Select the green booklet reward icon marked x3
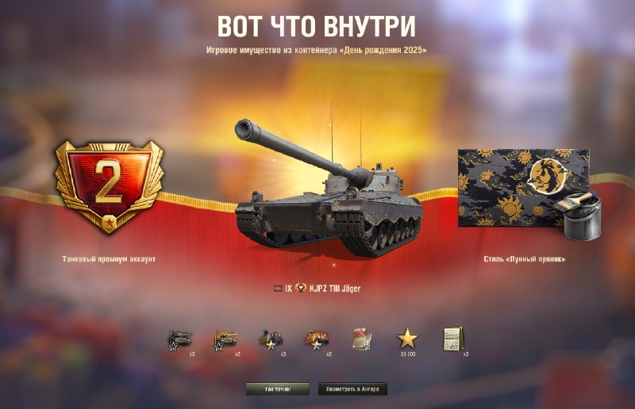 click(453, 339)
